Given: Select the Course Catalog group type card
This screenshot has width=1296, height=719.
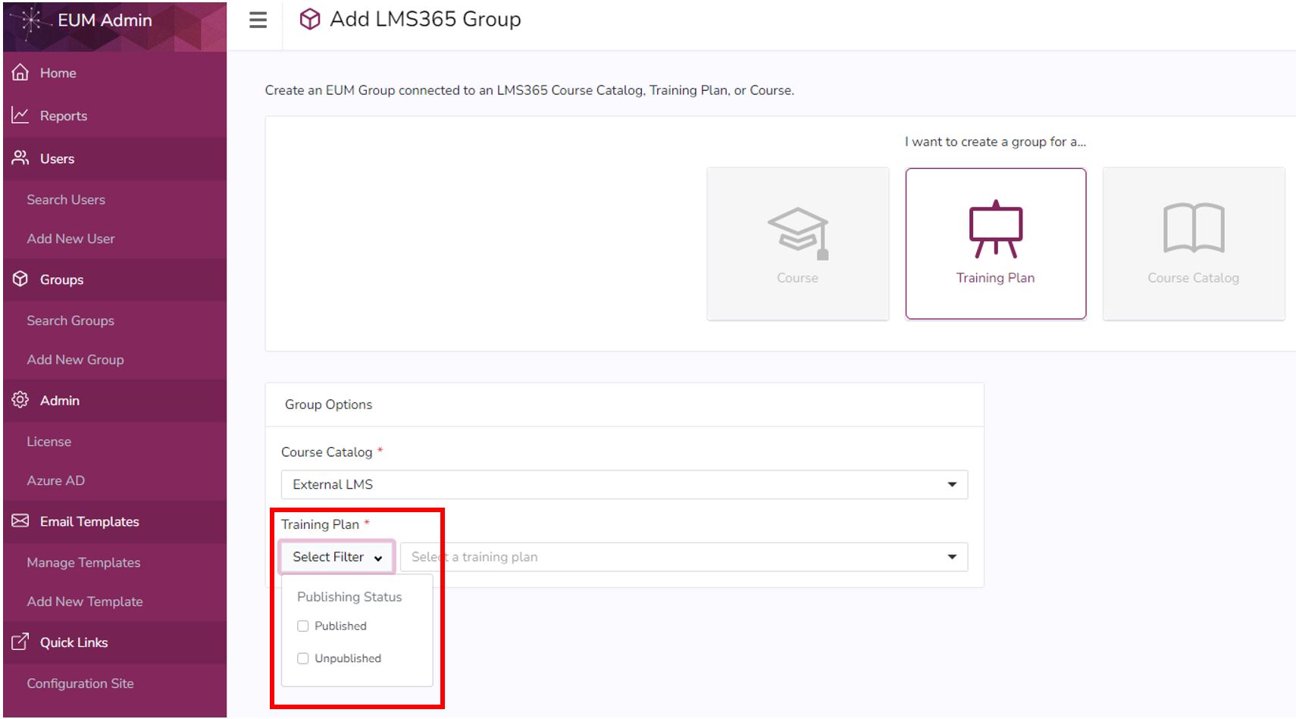Looking at the screenshot, I should [1194, 244].
